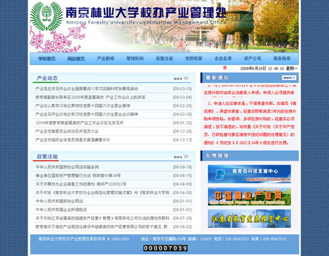Select 企业名录 navigation item
Screen dimensions: 329x256
pyautogui.click(x=223, y=59)
